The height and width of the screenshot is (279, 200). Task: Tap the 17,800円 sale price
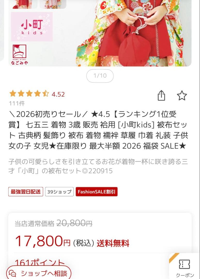(x=43, y=241)
